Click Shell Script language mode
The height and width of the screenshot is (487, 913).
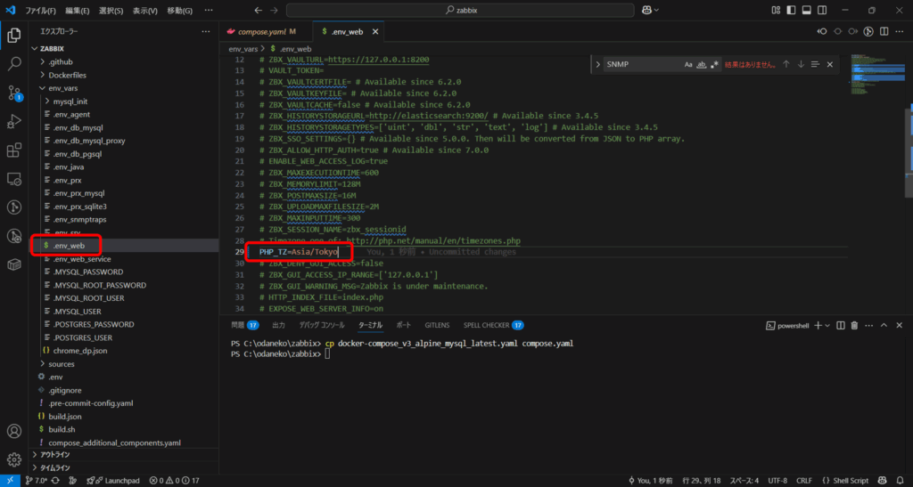pos(845,481)
